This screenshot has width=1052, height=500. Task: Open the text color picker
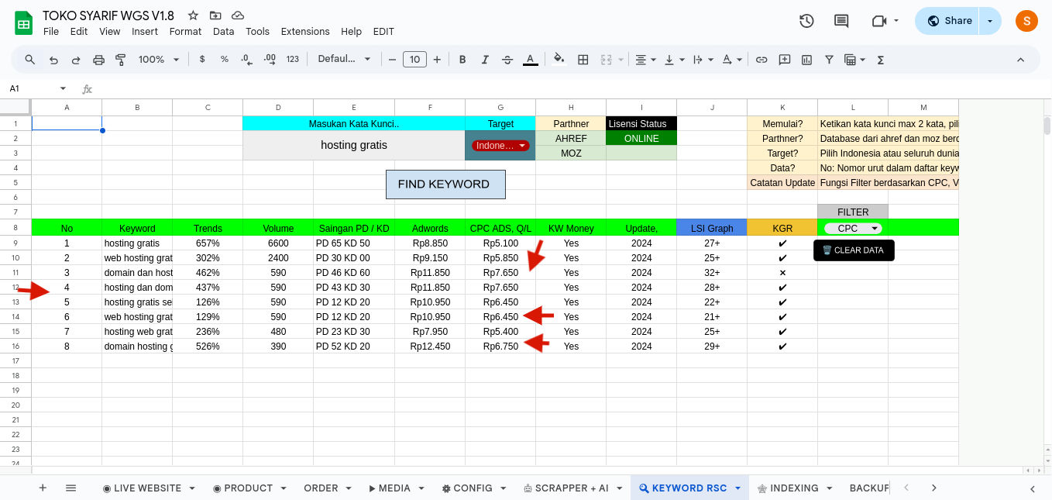(531, 59)
